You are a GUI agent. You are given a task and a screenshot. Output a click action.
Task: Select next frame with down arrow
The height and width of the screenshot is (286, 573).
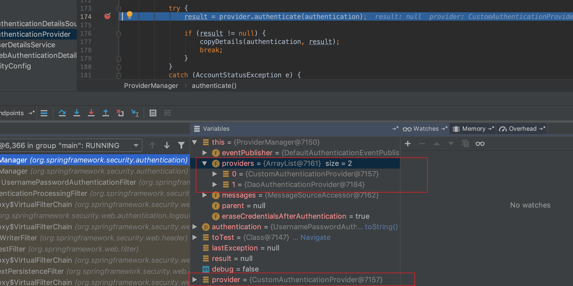click(x=167, y=145)
